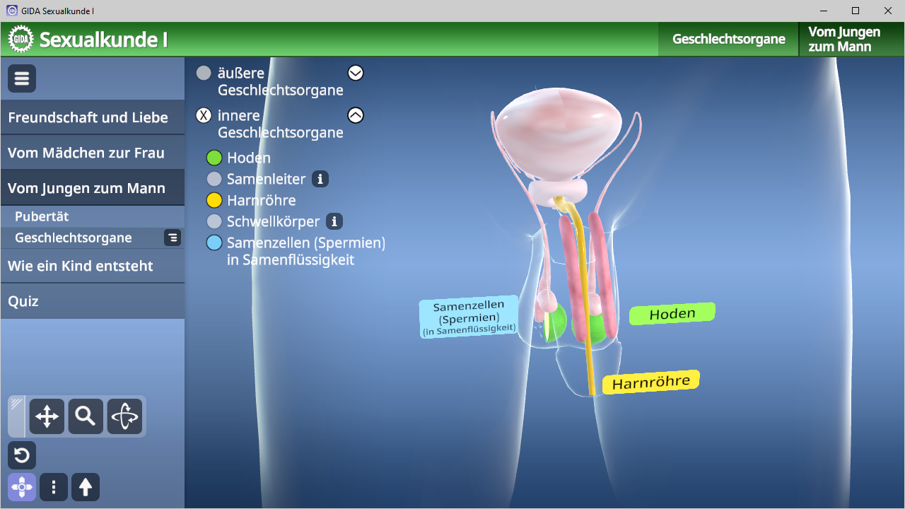
Task: Click the yellow Harnröhre label in 3D view
Action: (x=650, y=382)
